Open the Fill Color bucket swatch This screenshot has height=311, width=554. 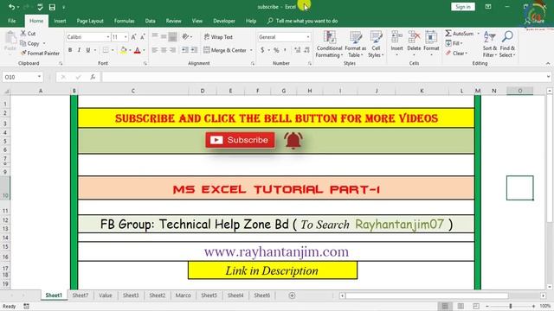123,50
